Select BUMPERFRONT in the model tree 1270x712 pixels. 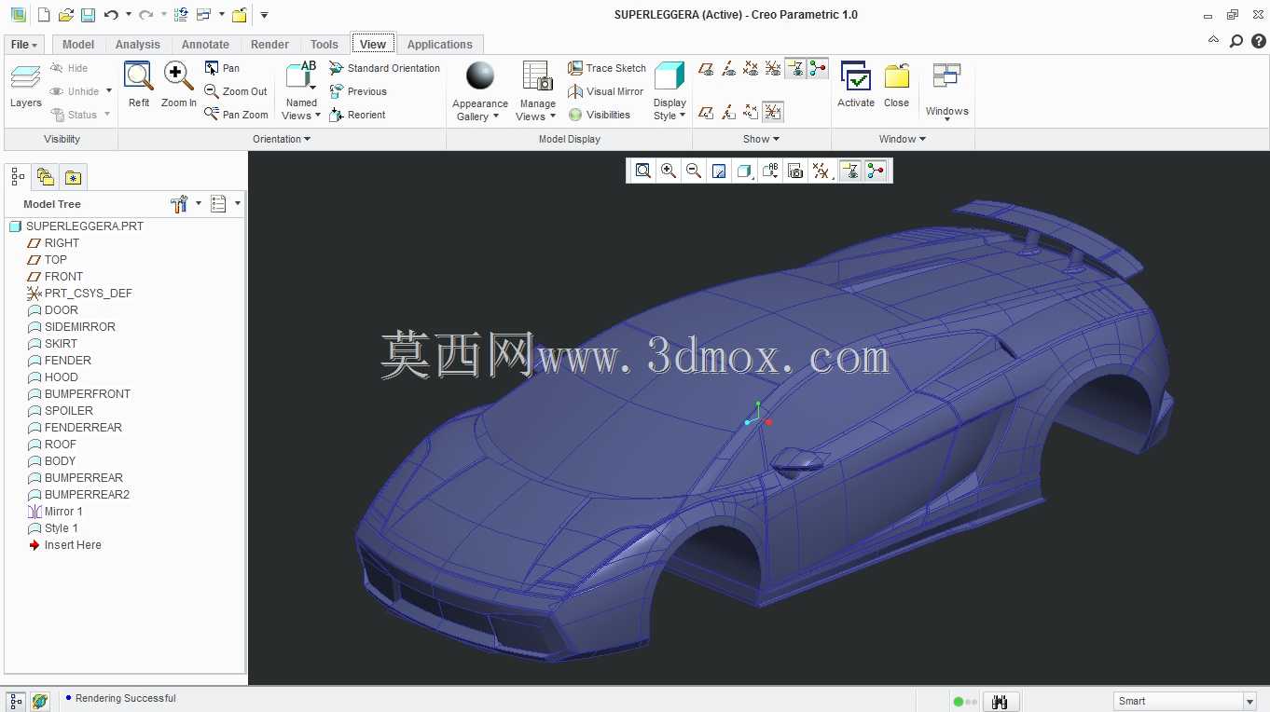pos(88,394)
